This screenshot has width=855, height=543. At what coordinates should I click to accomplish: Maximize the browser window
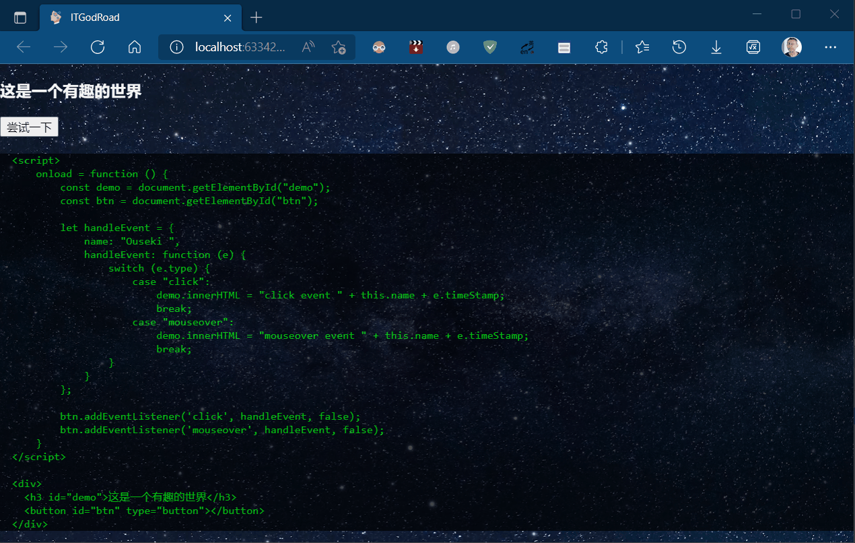tap(796, 14)
